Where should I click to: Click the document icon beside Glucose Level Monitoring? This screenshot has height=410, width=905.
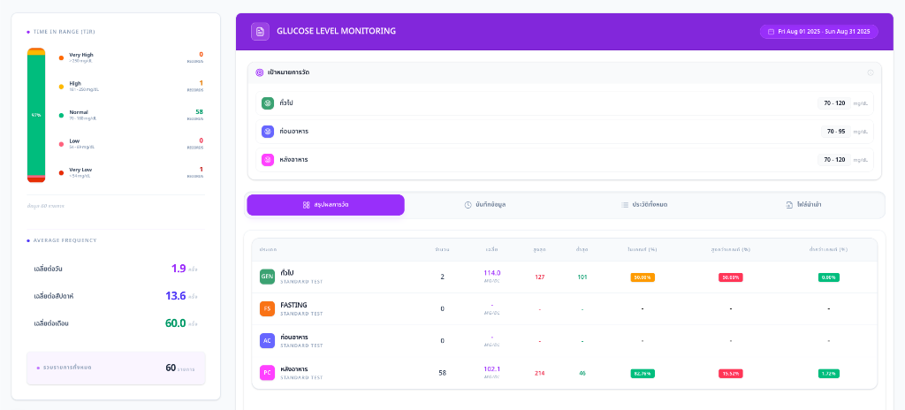tap(260, 31)
